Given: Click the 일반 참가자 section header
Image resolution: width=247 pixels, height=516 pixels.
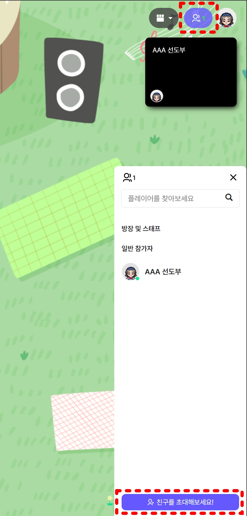Looking at the screenshot, I should [137, 248].
